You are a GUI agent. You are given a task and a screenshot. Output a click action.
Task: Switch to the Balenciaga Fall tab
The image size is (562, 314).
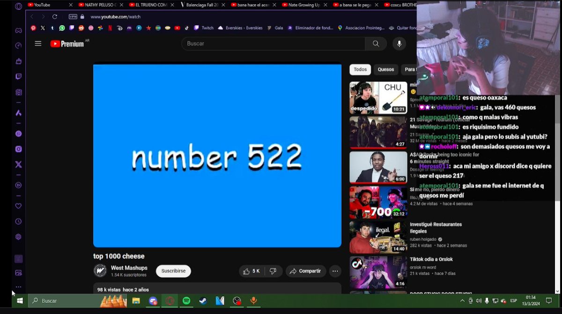click(x=202, y=5)
